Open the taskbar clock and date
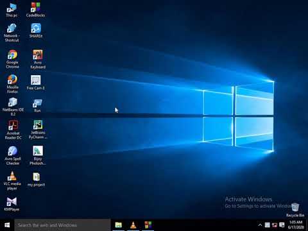 [x=296, y=225]
